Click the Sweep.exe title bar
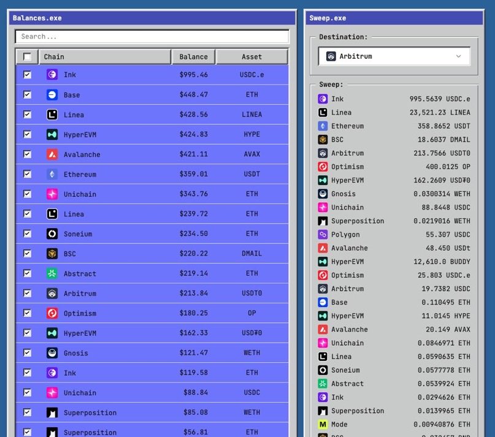The image size is (495, 437). (394, 18)
